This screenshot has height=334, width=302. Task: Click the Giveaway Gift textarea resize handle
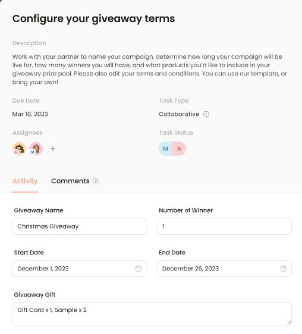(x=289, y=323)
